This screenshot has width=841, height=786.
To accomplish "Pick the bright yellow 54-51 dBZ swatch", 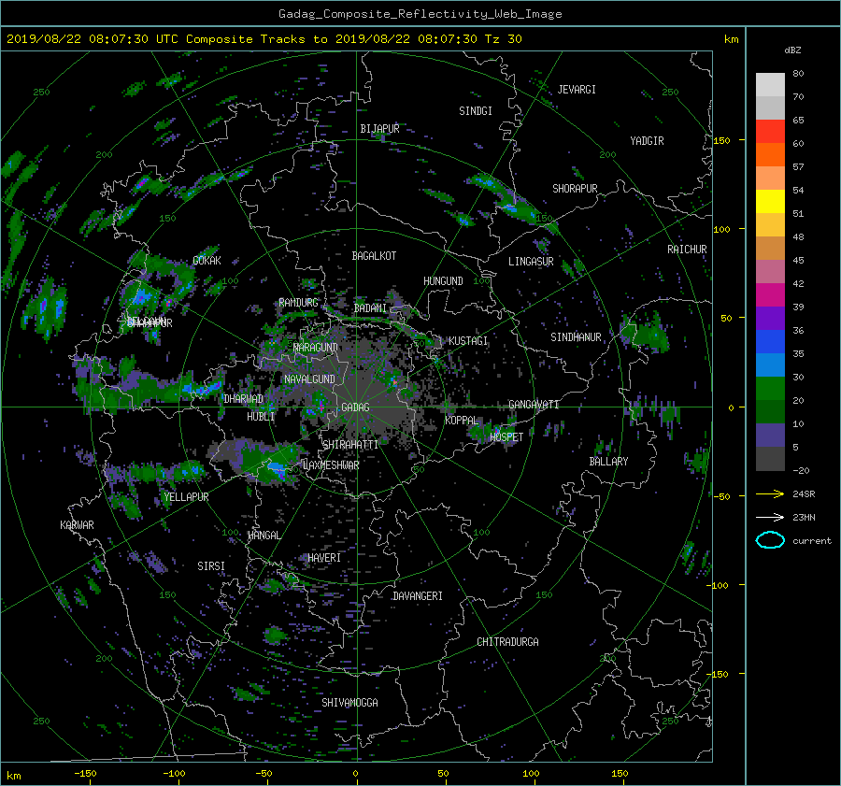I will click(770, 201).
